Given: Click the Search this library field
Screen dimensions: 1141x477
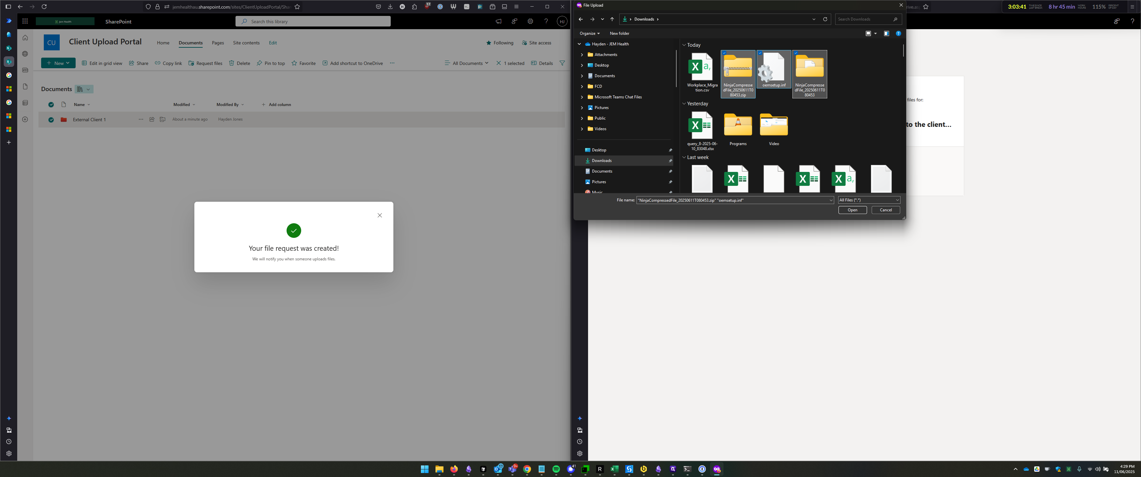Looking at the screenshot, I should [x=313, y=21].
